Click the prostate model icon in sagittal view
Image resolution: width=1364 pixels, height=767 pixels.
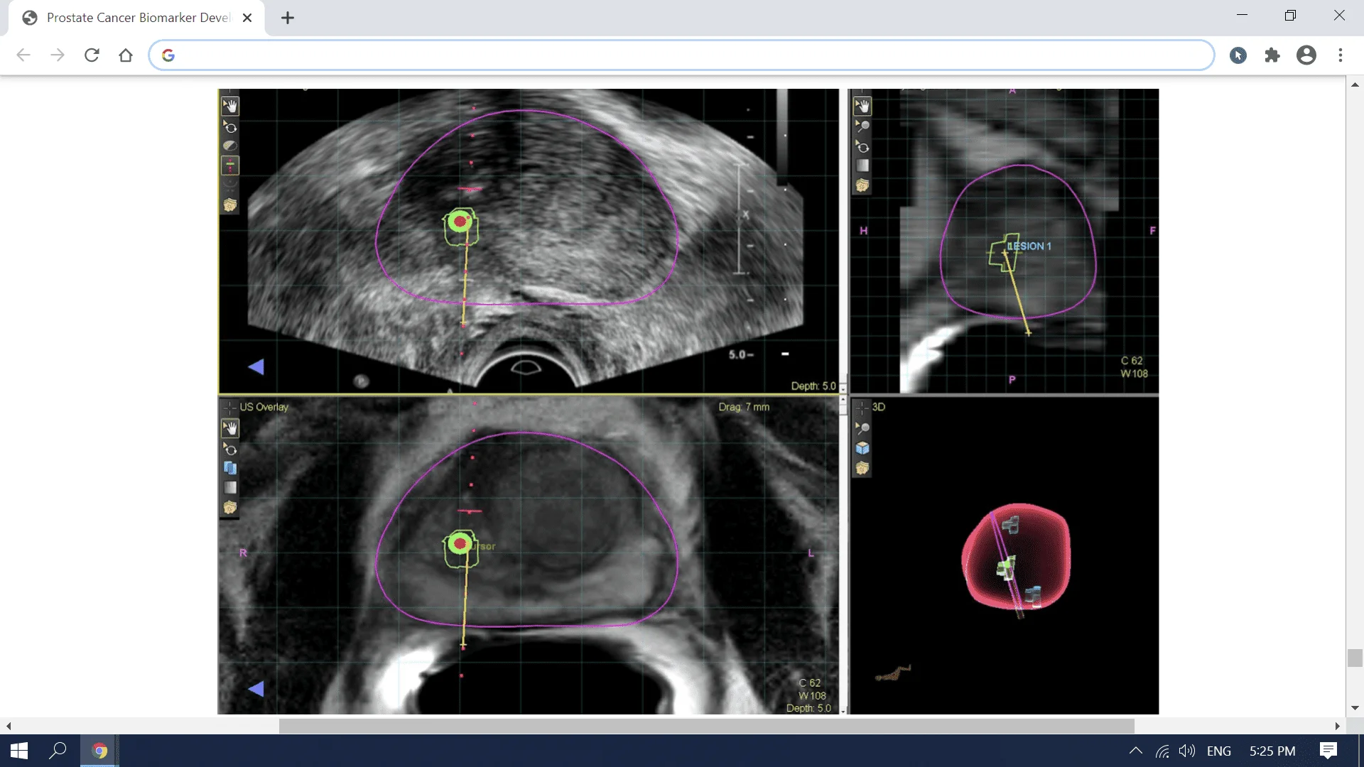click(x=862, y=185)
